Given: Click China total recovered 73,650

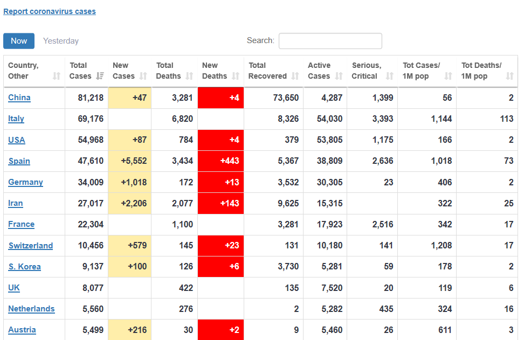Looking at the screenshot, I should (x=286, y=98).
